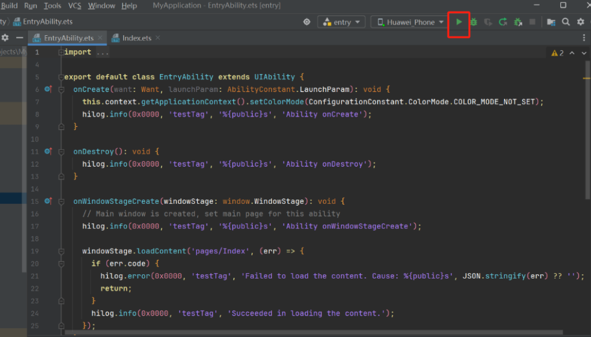Screen dimensions: 591x337
Task: Attach debugger to process icon
Action: [x=518, y=22]
